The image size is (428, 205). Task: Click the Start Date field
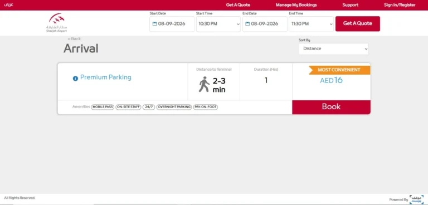[x=172, y=24]
